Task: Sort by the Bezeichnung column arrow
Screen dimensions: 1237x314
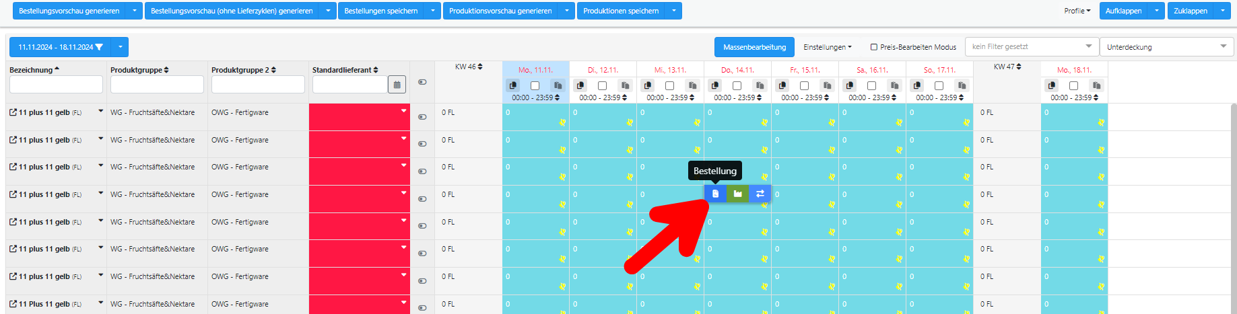Action: point(57,69)
